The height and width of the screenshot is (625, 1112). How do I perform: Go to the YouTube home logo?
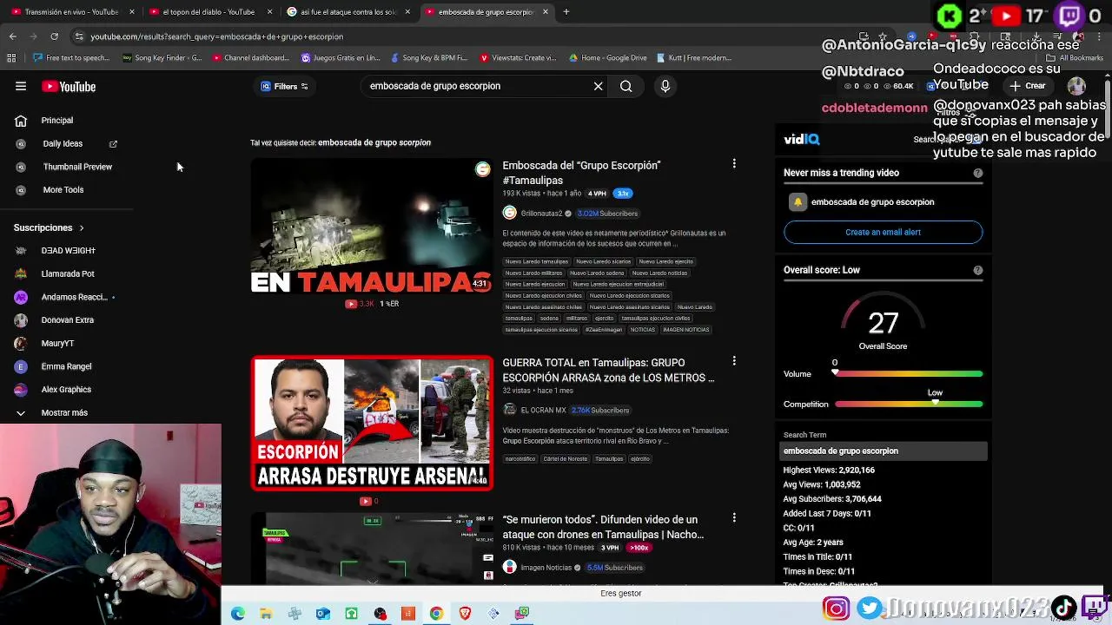[x=69, y=87]
